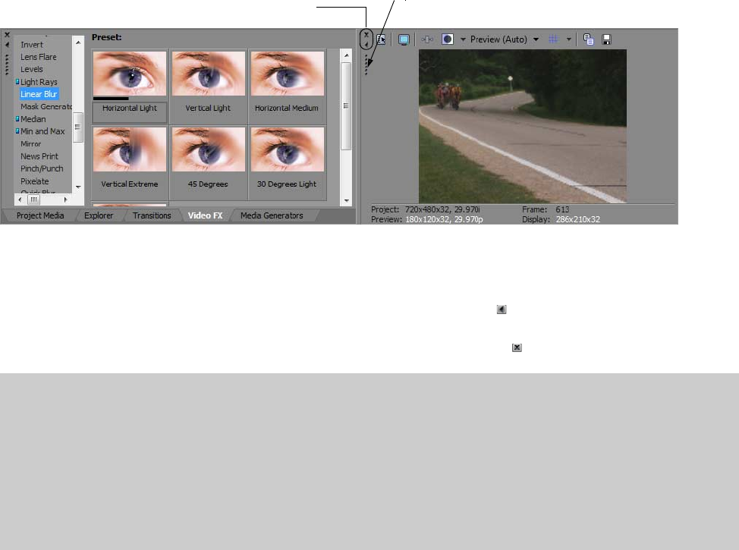
Task: Choose the 30 Degrees Light preset thumbnail
Action: (x=287, y=149)
